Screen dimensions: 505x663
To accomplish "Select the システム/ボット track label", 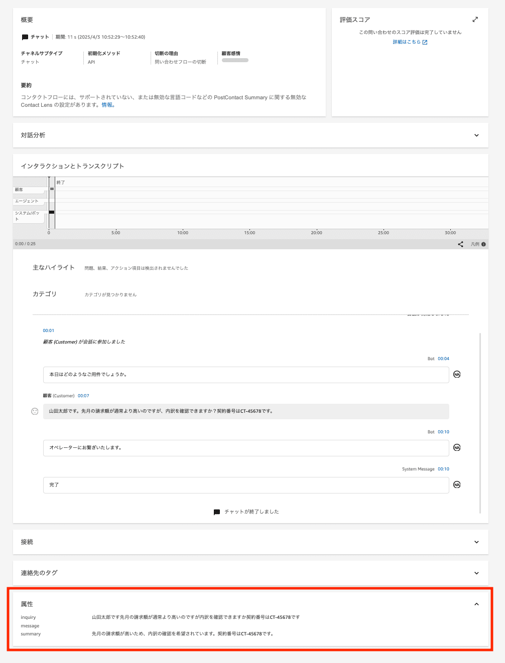I will pyautogui.click(x=28, y=216).
